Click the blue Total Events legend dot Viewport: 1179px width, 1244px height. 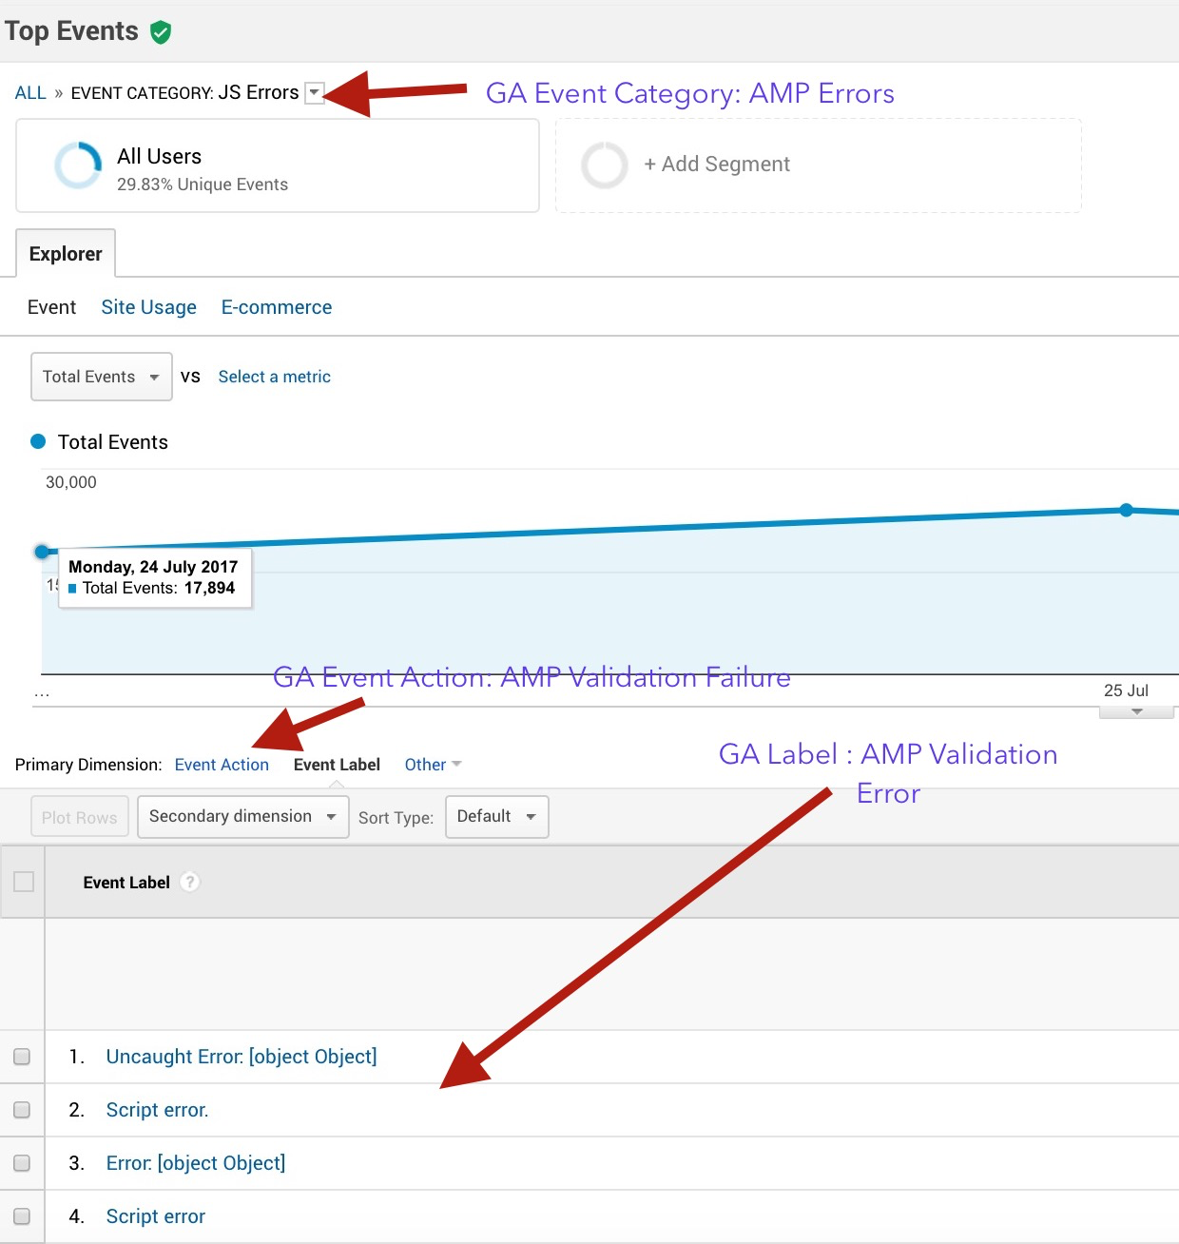(38, 441)
